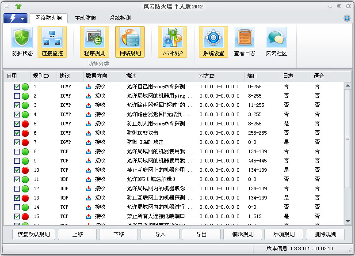Click port value 445-445

(x=257, y=161)
